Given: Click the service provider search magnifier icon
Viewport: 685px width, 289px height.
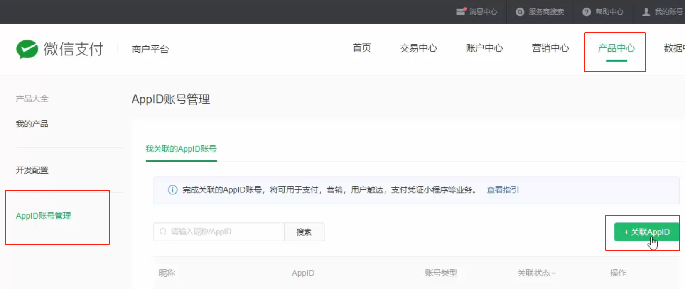Looking at the screenshot, I should pyautogui.click(x=520, y=12).
